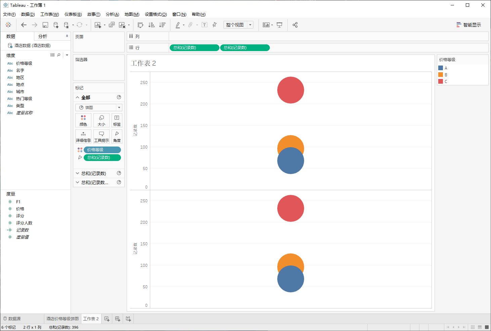The image size is (491, 331).
Task: Click the 总和(记录数) angle pill in marks card
Action: [102, 158]
